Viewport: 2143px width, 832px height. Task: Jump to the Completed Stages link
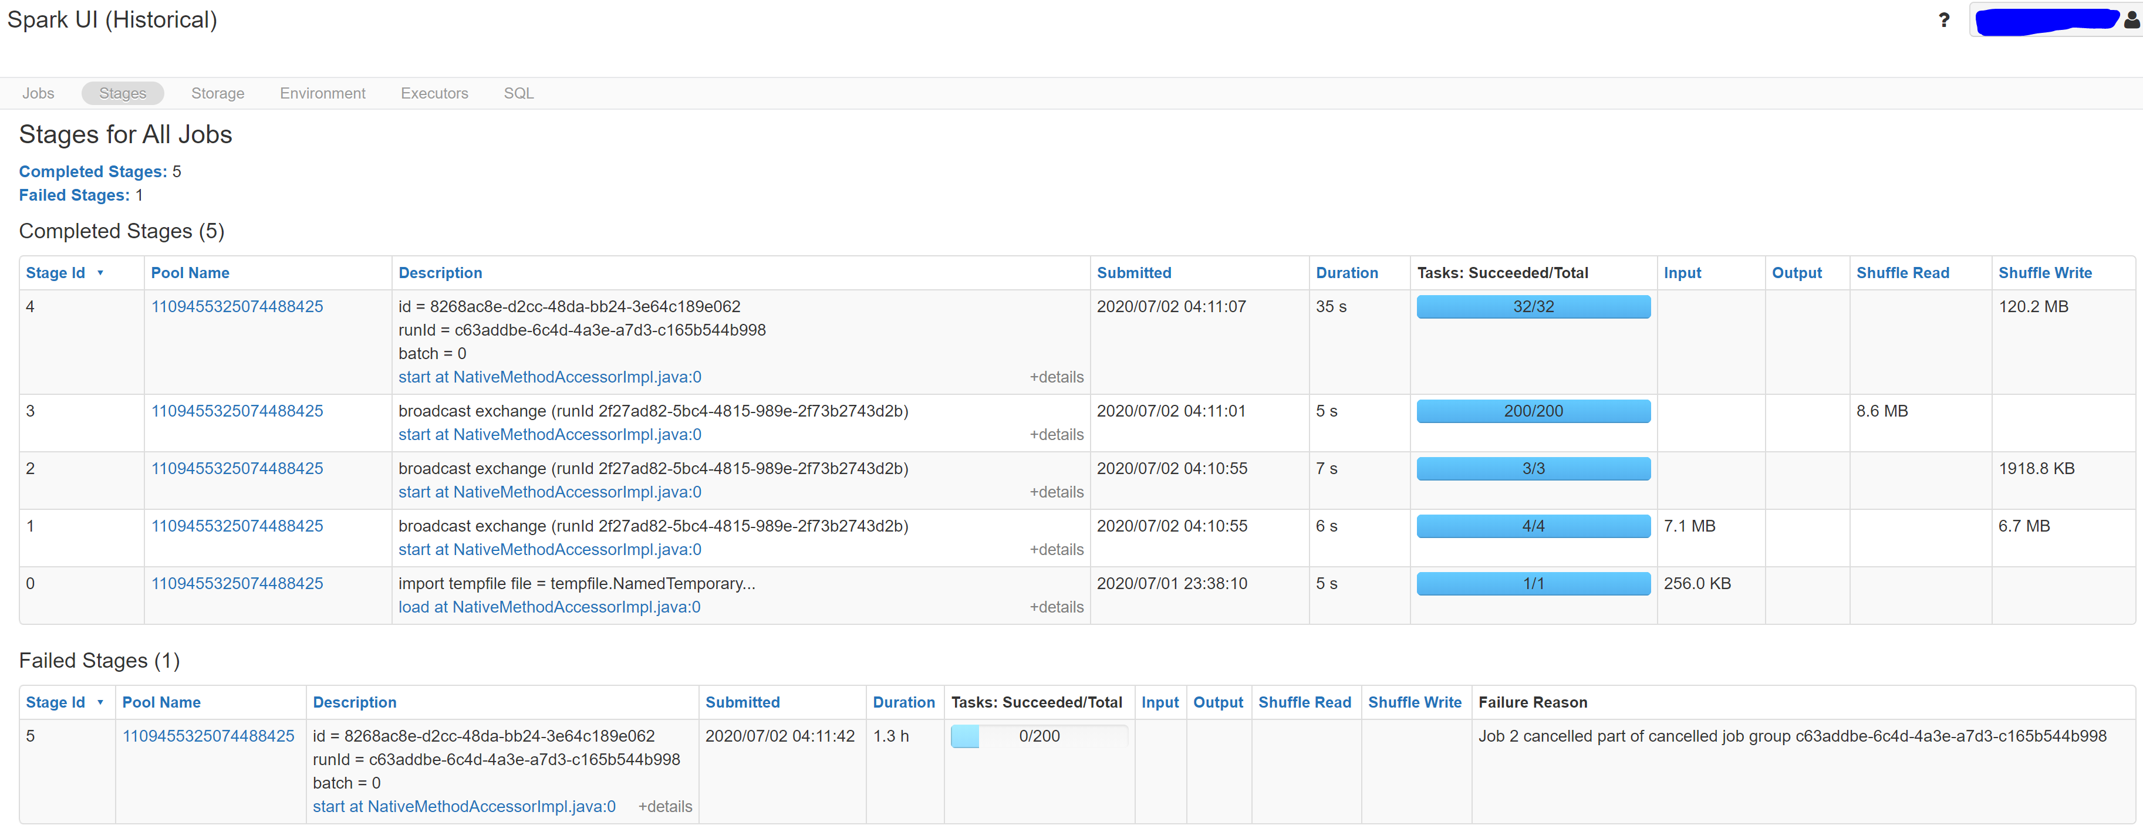pos(92,171)
